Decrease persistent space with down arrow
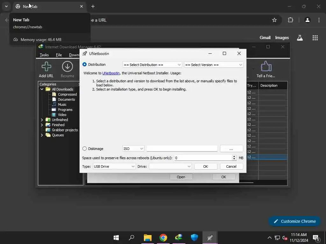Screen dimensions: 326x244 tap(234, 159)
